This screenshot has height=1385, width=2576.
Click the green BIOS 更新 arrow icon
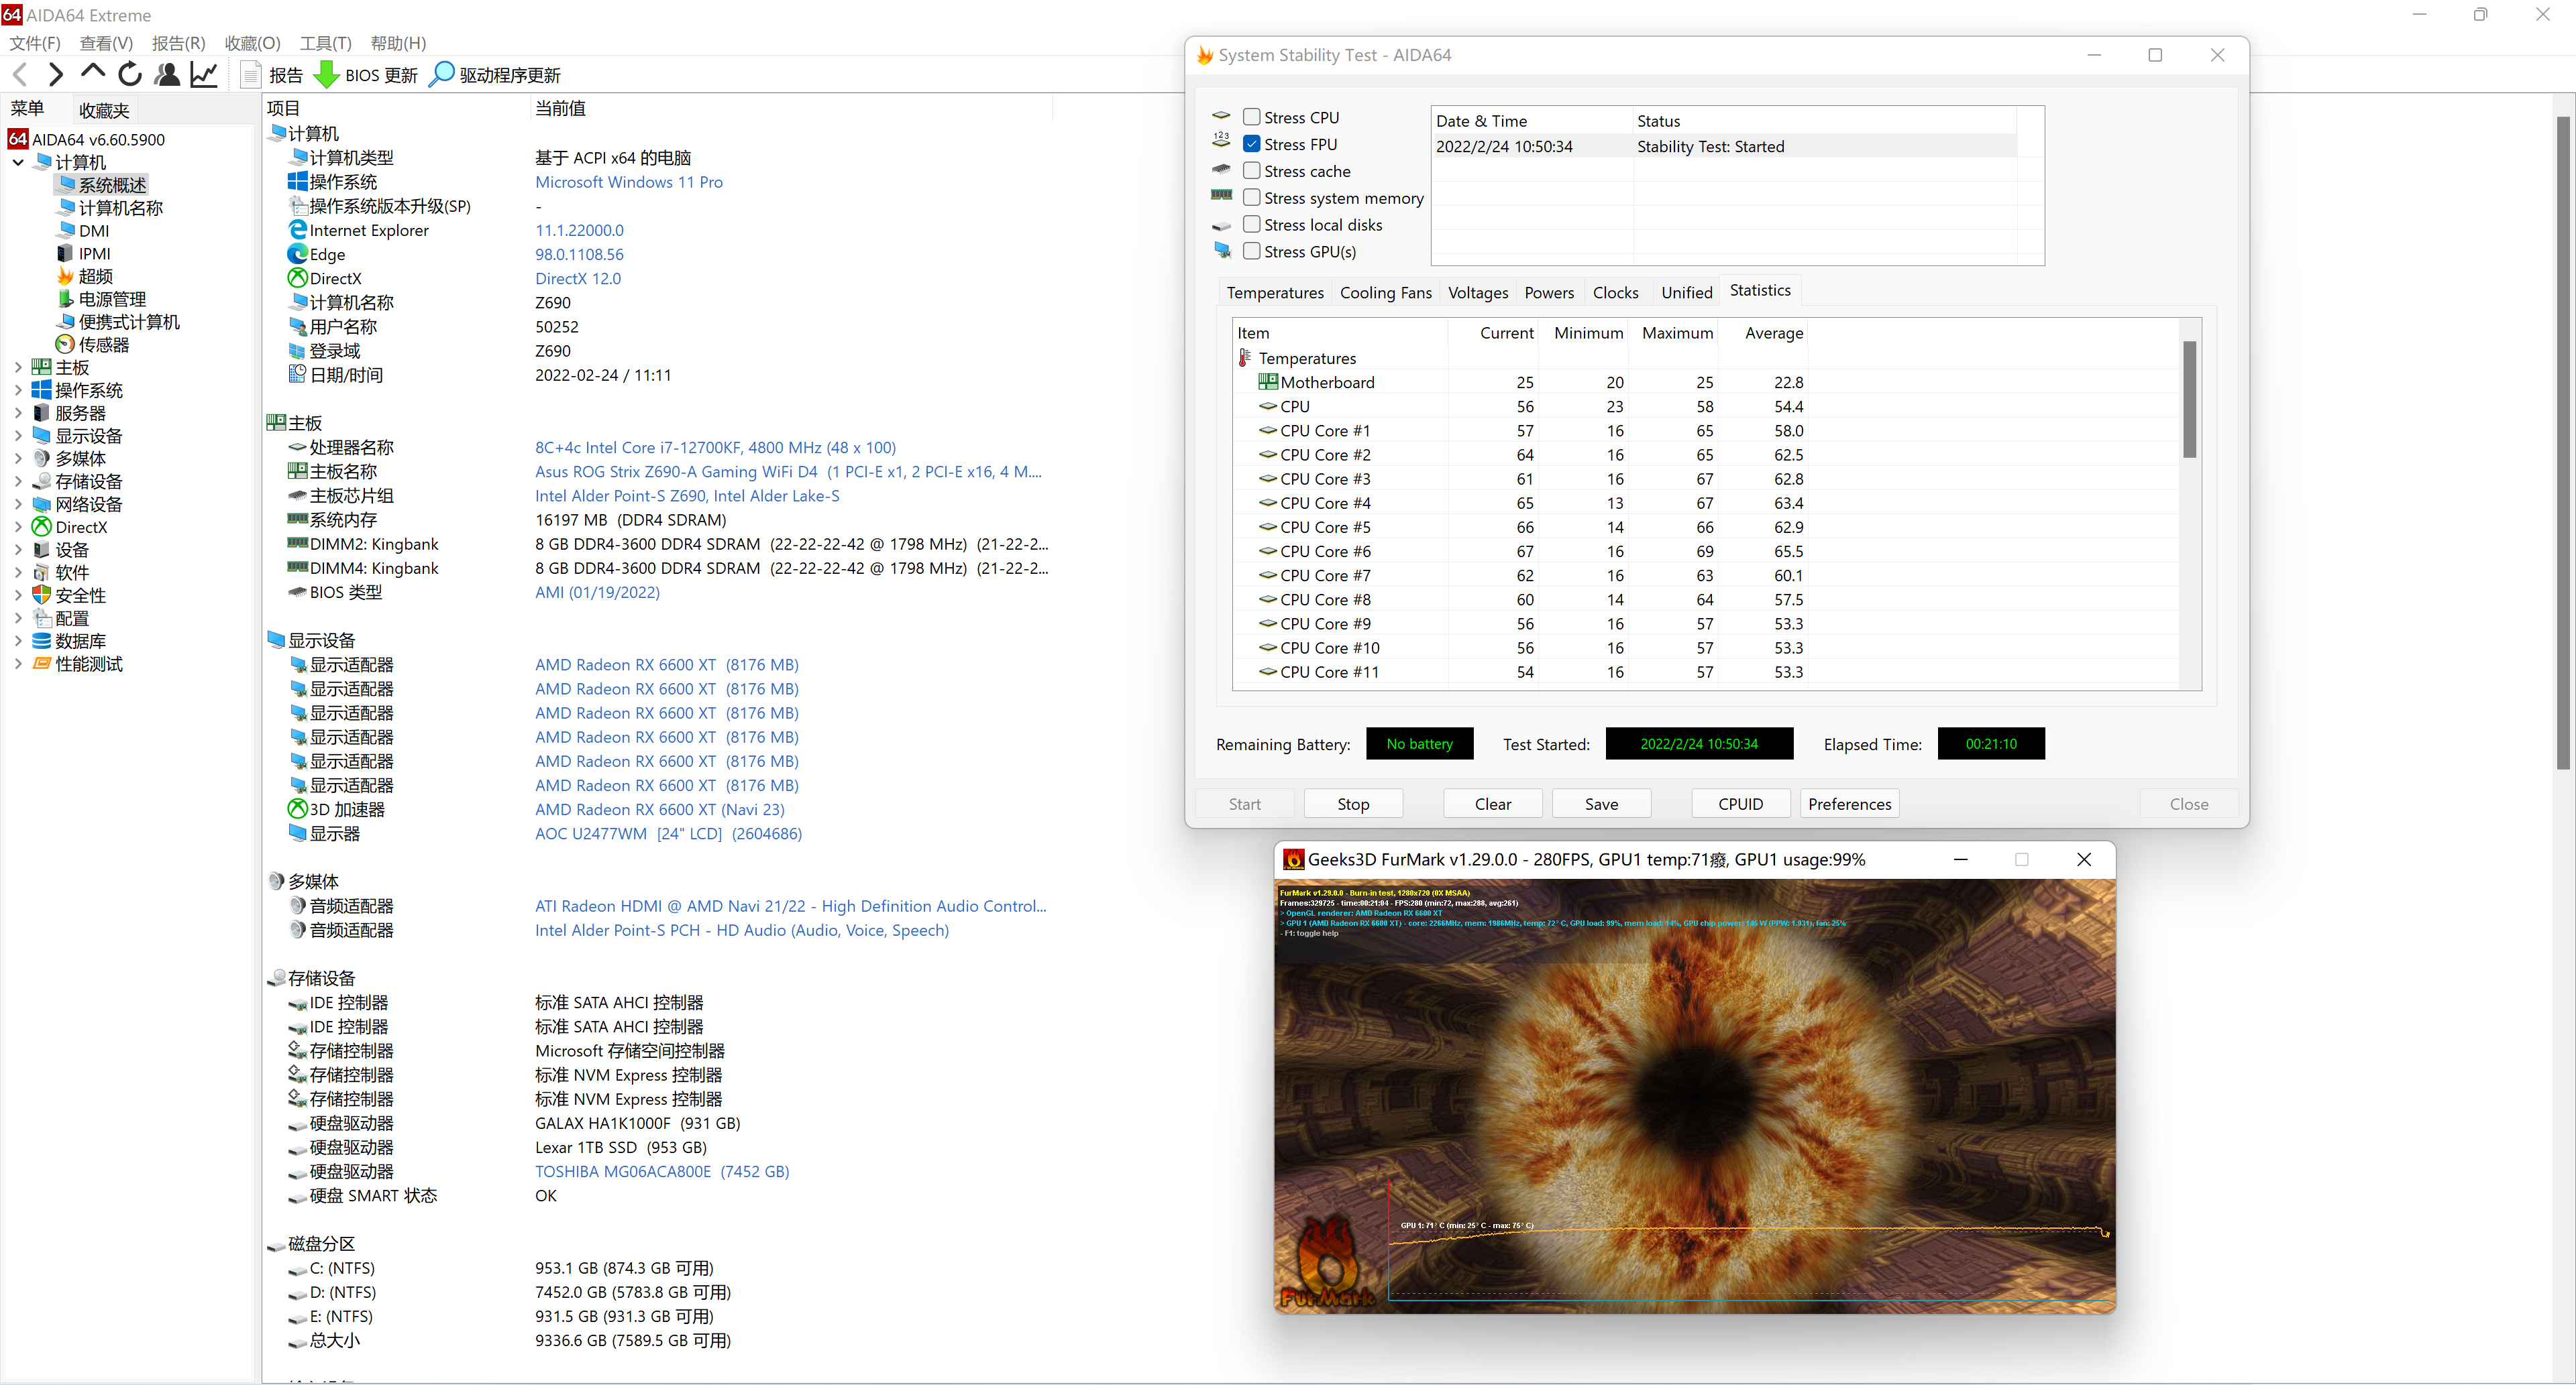326,74
